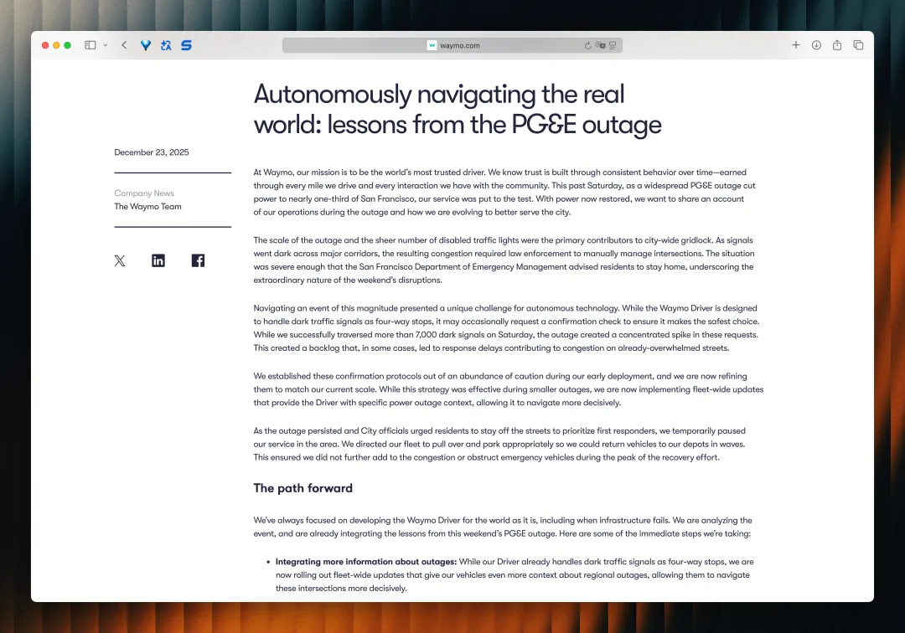Open the blue shield extension icon
The height and width of the screenshot is (633, 905).
pos(146,45)
